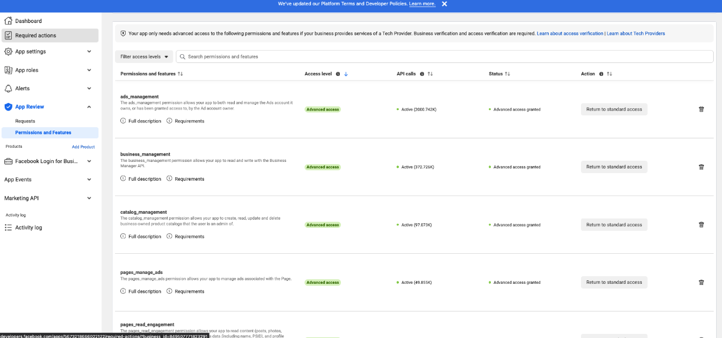Expand the App roles section
The height and width of the screenshot is (338, 722).
click(89, 70)
